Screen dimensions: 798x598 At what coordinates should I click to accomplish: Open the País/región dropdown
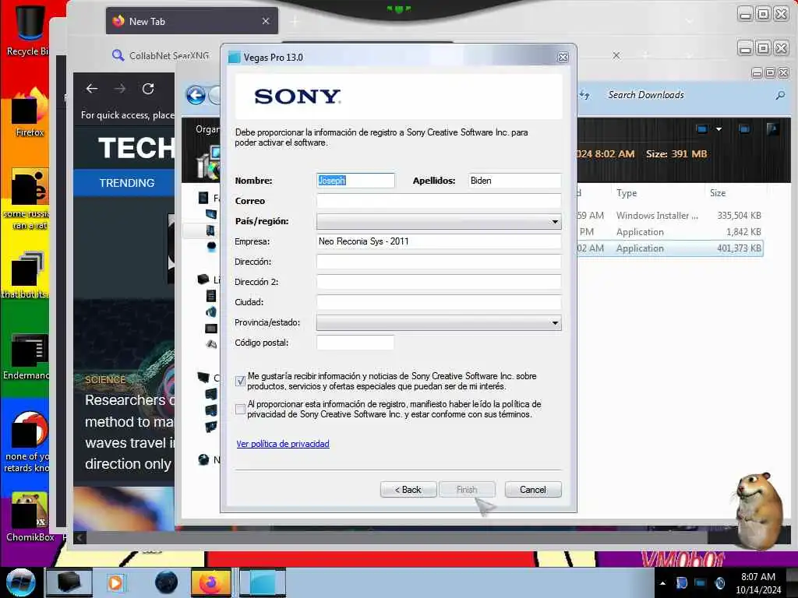439,221
